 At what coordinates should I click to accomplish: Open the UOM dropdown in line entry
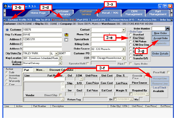[x=81, y=79]
